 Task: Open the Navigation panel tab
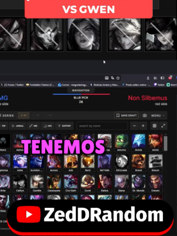(81, 90)
